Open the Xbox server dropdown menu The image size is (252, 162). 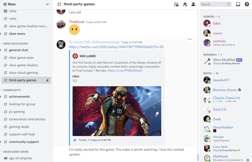tap(48, 4)
